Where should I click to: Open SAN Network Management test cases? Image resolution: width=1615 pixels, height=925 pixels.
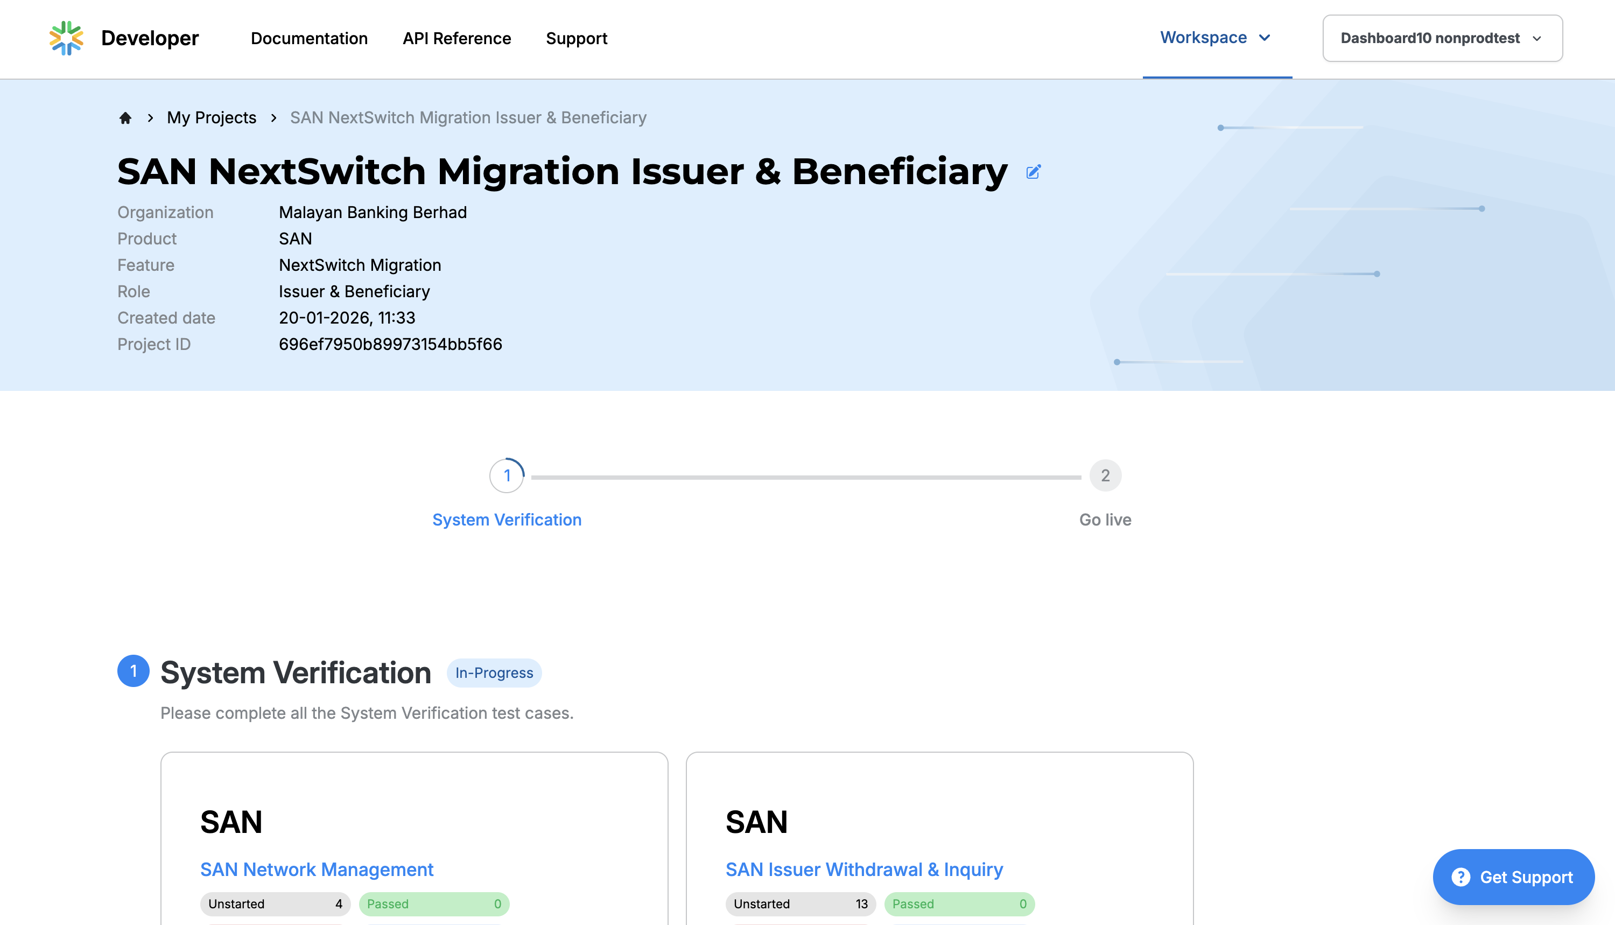pos(316,869)
